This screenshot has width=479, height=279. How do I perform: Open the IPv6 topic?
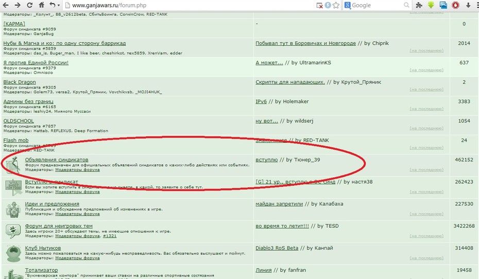[261, 101]
